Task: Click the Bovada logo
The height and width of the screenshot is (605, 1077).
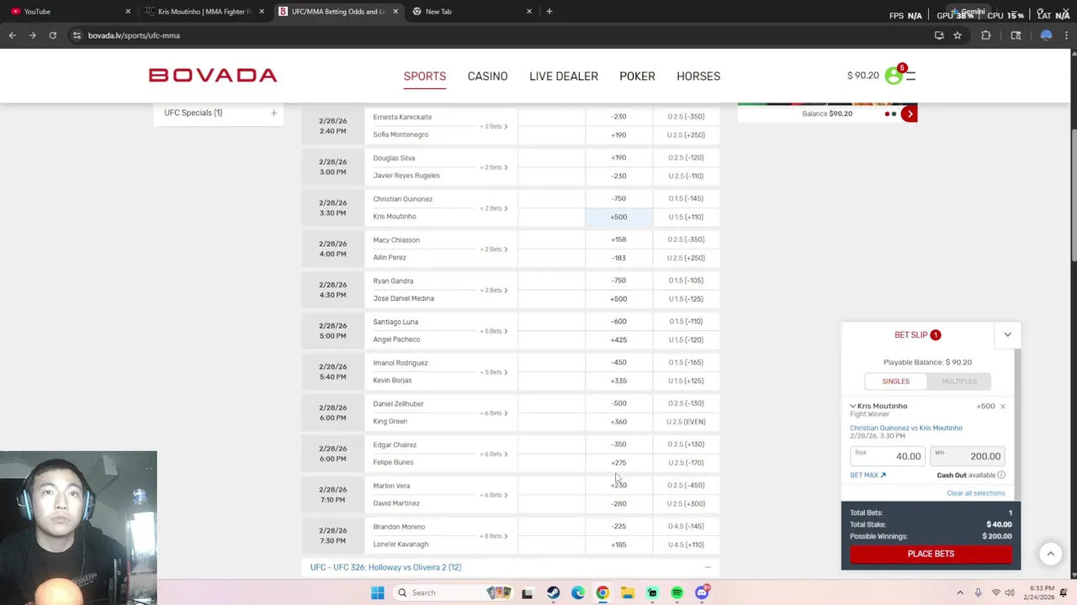Action: tap(213, 76)
